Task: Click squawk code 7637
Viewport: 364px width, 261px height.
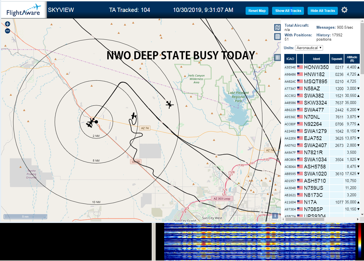Action: (x=339, y=103)
